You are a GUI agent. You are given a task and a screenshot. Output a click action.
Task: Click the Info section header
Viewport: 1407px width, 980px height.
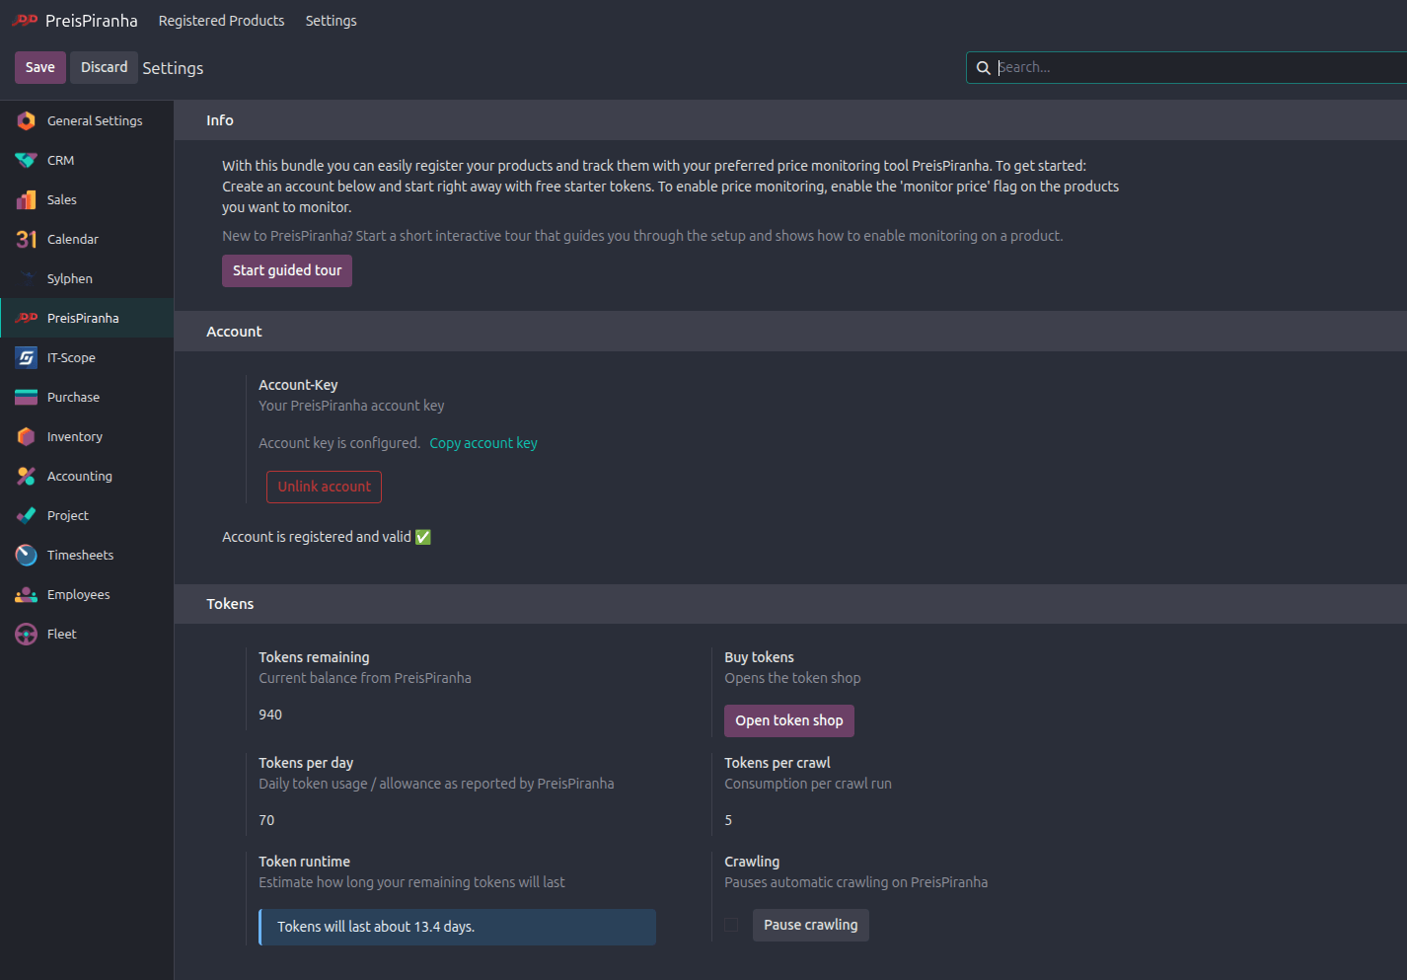click(220, 120)
